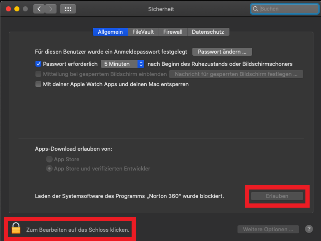This screenshot has height=241, width=321.
Task: Open the 5 Minuten delay dropdown
Action: (122, 64)
